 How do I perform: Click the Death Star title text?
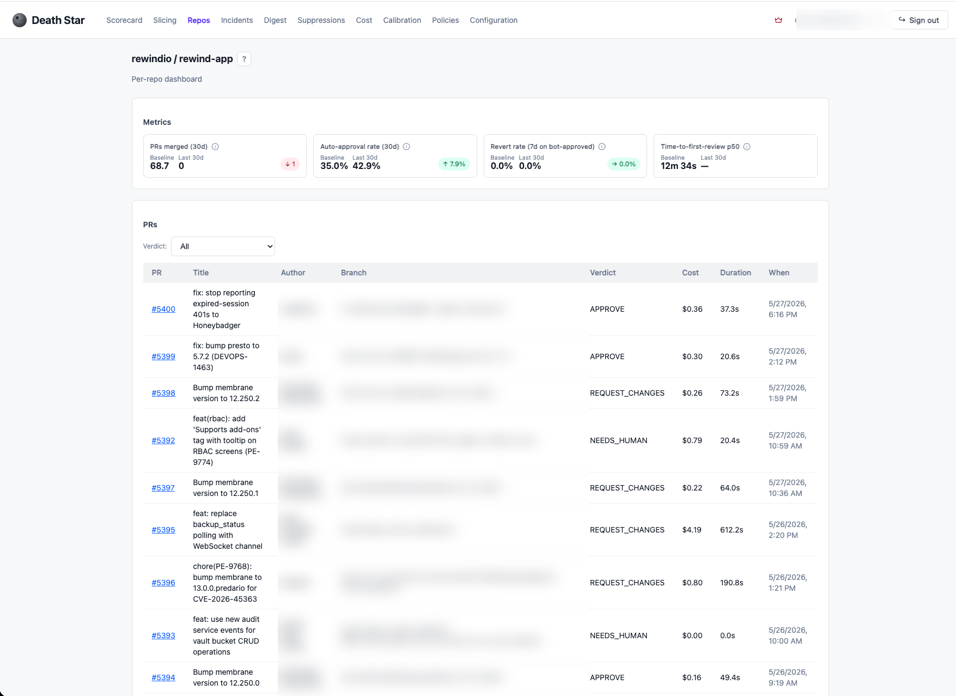58,20
